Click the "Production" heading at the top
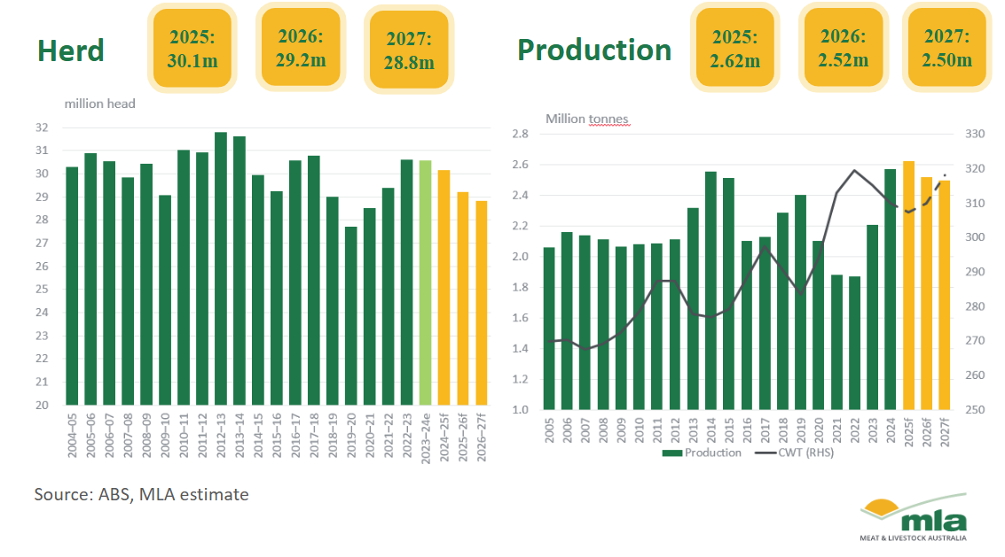Image resolution: width=1005 pixels, height=557 pixels. (x=594, y=50)
